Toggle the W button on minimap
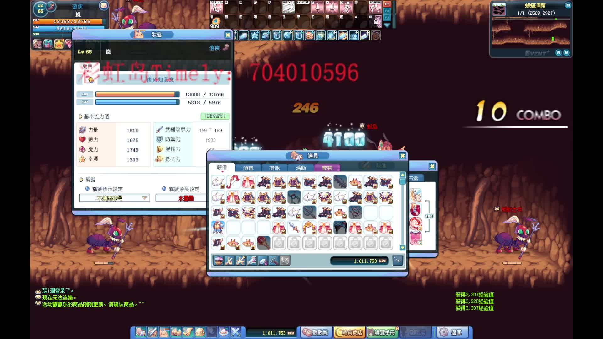The height and width of the screenshot is (339, 603). pos(558,53)
